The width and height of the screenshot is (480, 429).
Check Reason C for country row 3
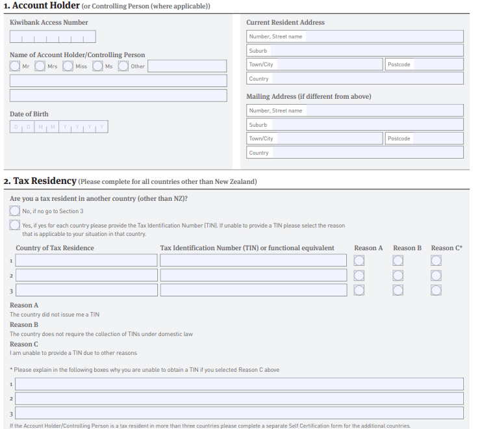pos(436,290)
